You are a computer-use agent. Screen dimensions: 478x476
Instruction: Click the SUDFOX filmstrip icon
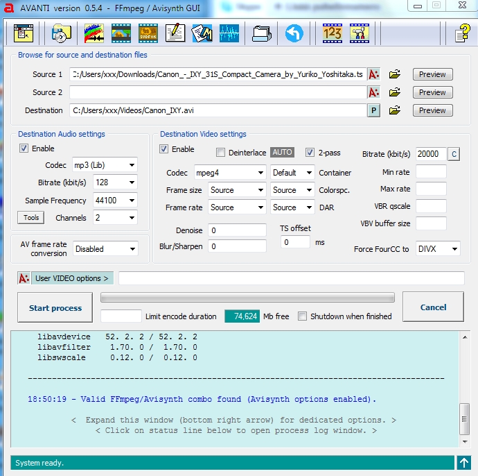click(148, 33)
